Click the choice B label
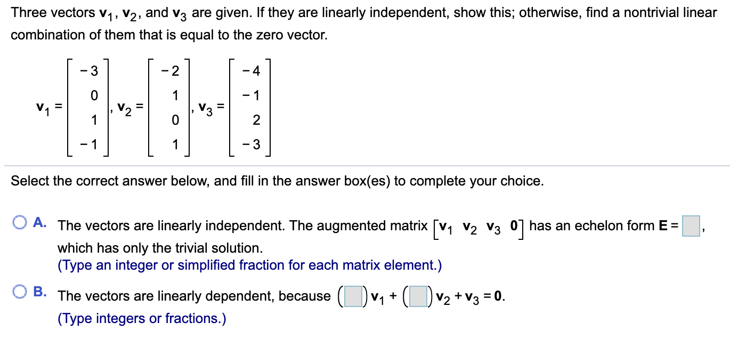 coord(39,292)
